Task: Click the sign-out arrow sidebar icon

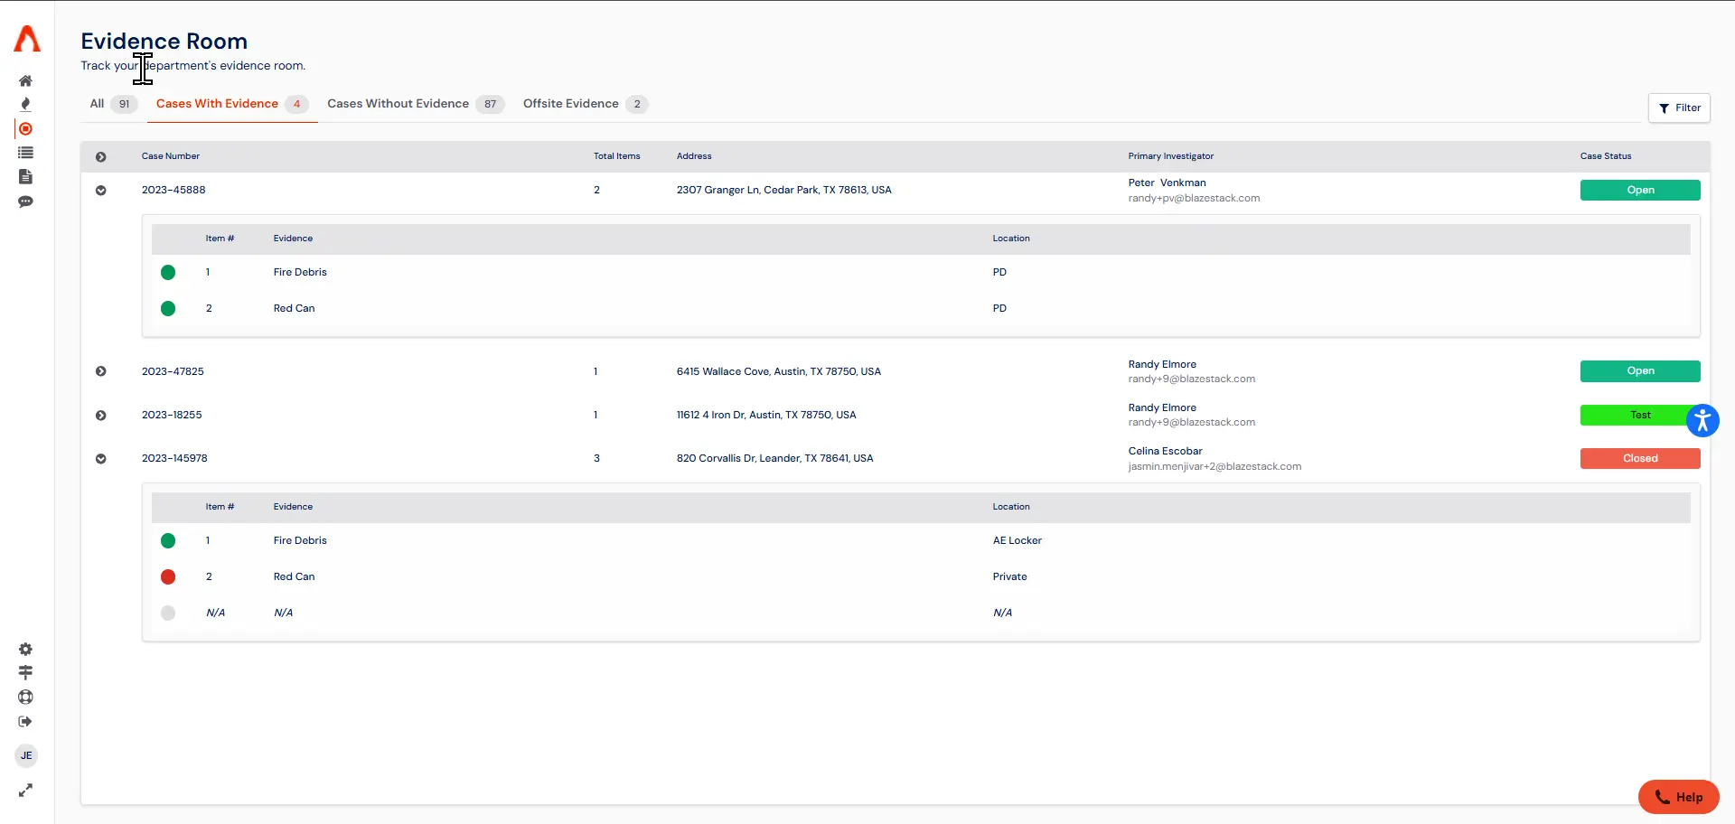Action: pos(25,721)
